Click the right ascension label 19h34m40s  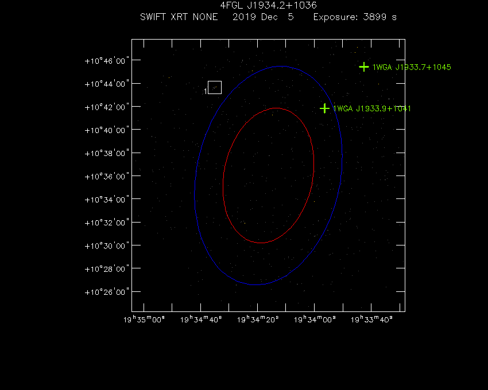click(201, 319)
